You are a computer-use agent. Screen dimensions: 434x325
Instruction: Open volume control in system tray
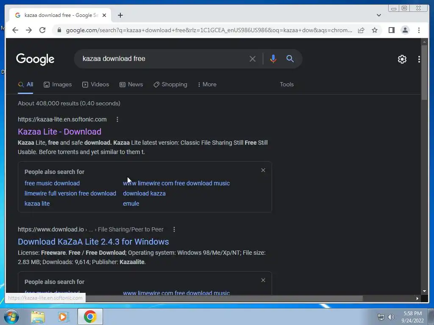tap(391, 317)
